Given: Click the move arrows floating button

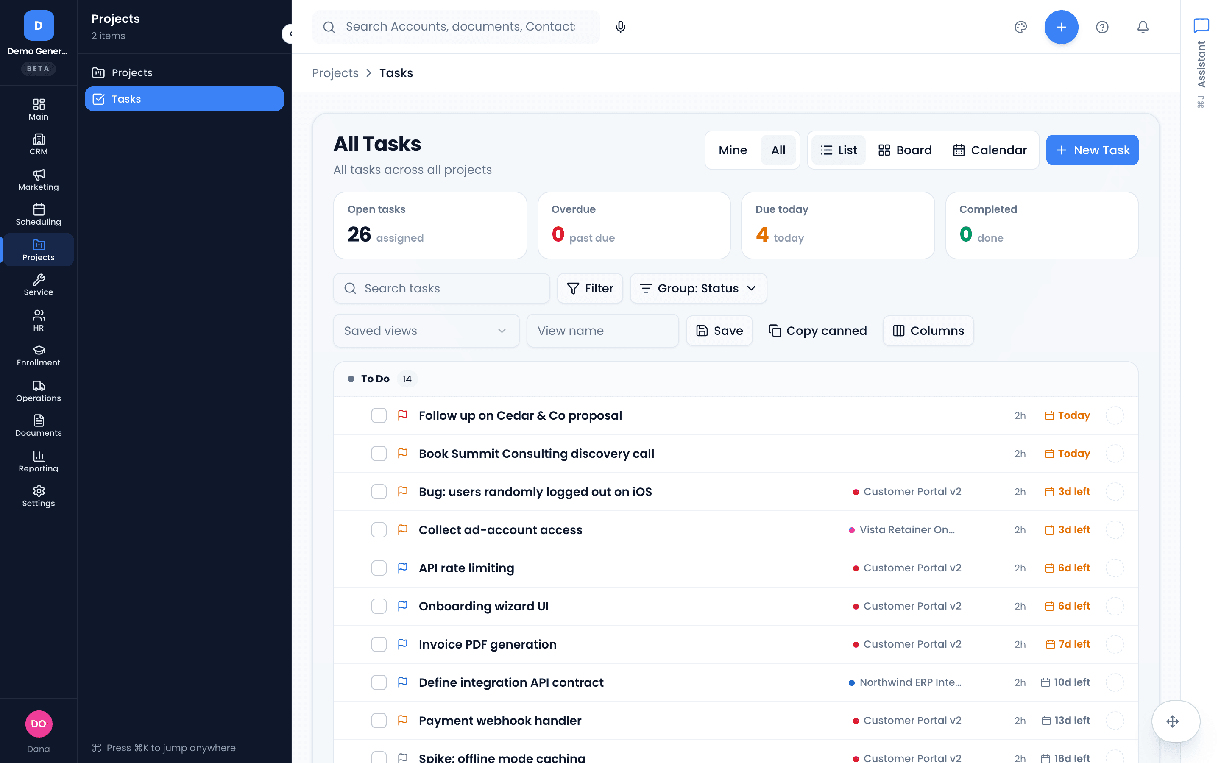Looking at the screenshot, I should [1173, 721].
